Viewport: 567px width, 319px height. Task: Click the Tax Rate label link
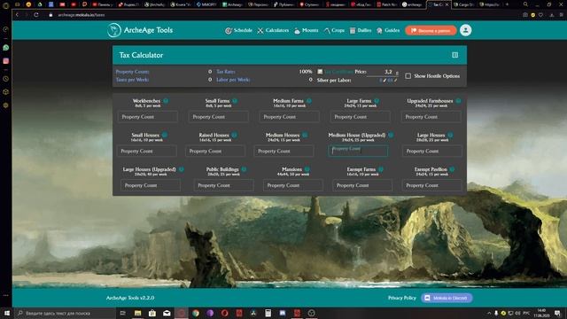226,72
